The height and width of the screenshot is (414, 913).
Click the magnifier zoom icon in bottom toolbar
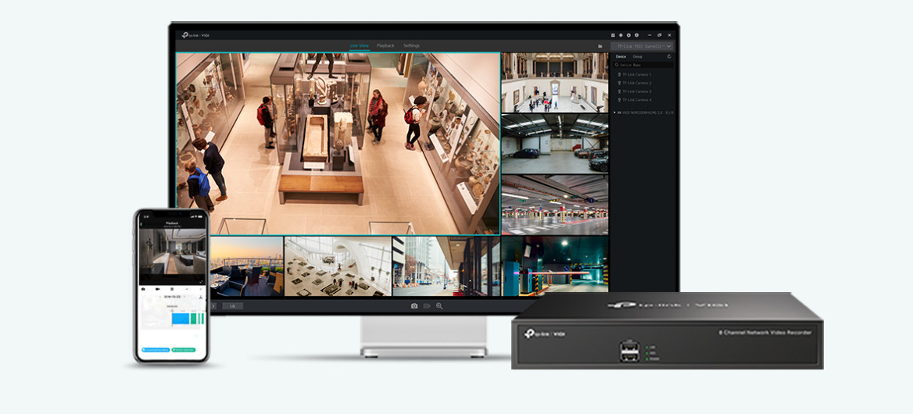[439, 306]
